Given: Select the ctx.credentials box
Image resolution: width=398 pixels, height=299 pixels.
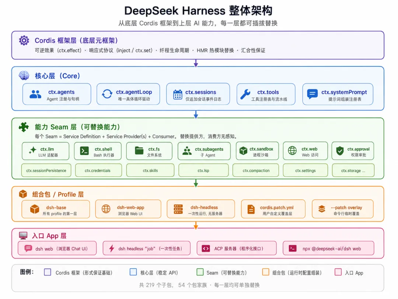Looking at the screenshot, I should (98, 170).
